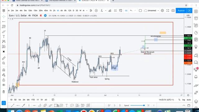Add a symbol to compare
199x112 pixels.
pos(96,11)
